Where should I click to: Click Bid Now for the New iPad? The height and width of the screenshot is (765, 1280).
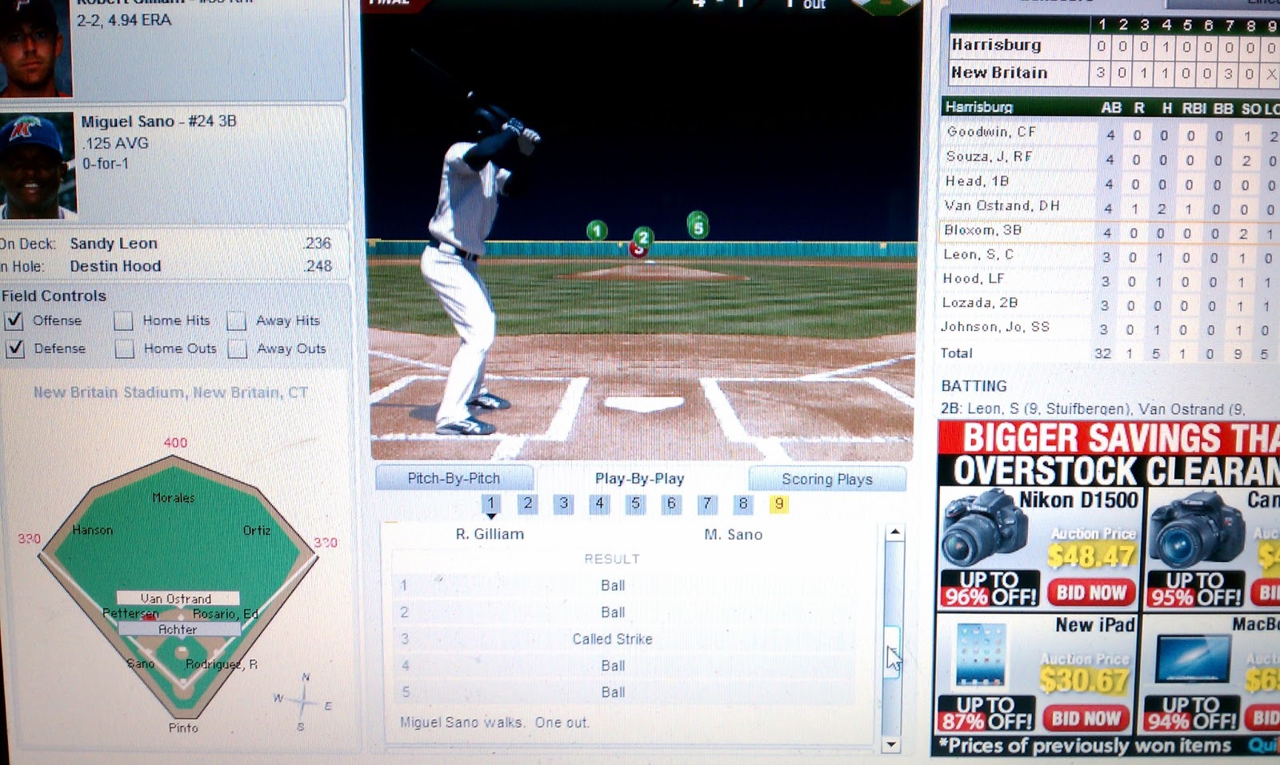1086,719
